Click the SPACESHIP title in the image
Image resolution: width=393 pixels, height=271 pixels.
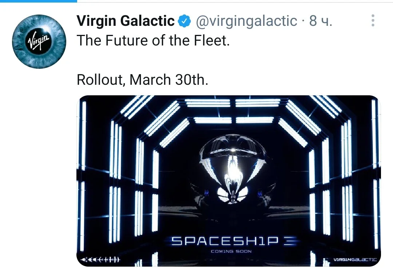click(225, 241)
